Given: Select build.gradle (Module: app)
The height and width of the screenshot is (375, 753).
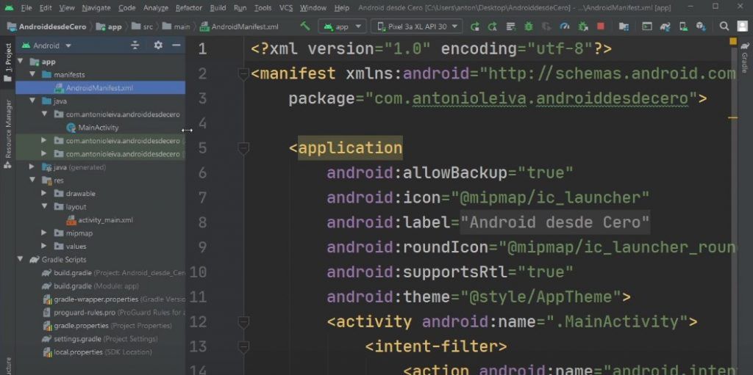Looking at the screenshot, I should pos(90,285).
